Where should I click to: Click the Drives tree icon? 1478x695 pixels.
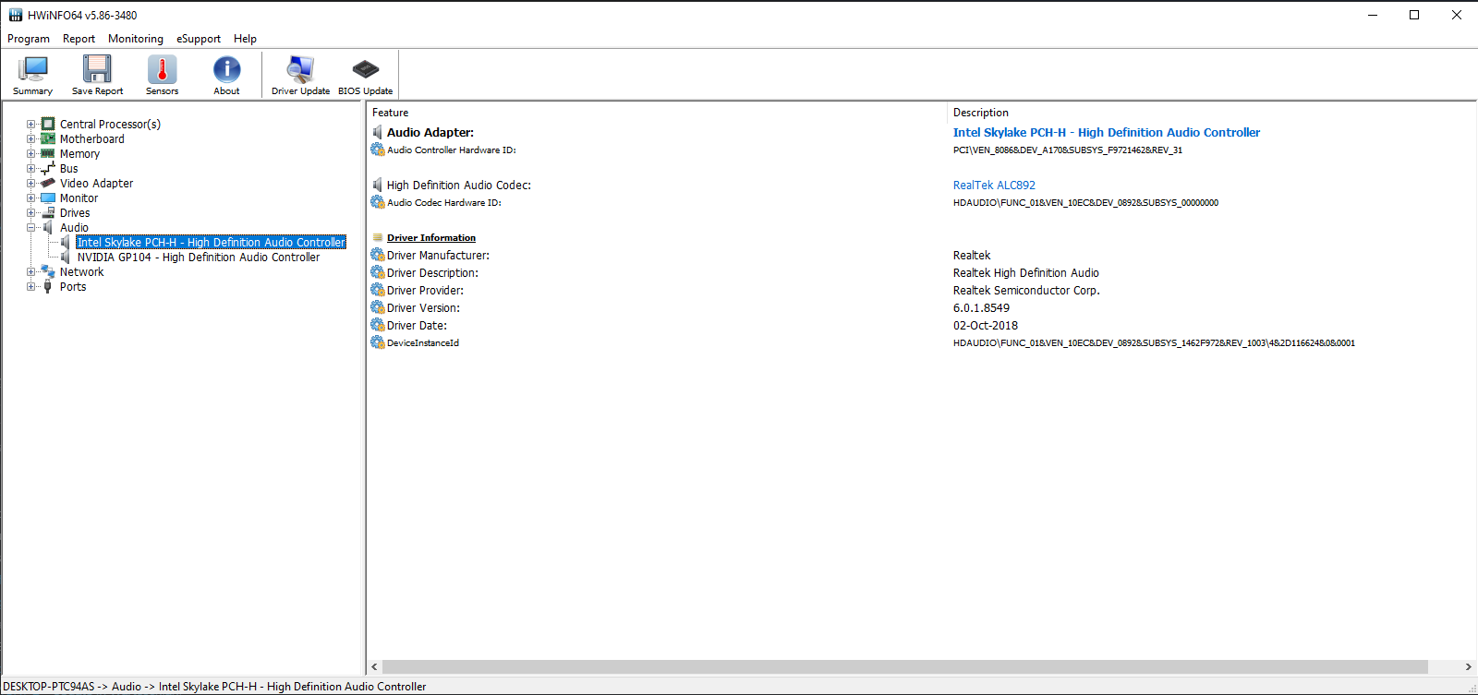pyautogui.click(x=48, y=212)
